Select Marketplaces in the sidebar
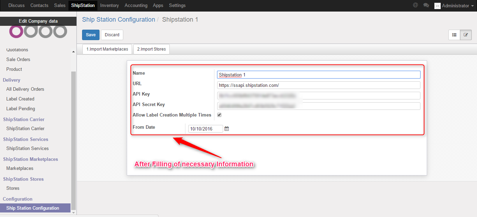This screenshot has height=217, width=477. (x=20, y=168)
